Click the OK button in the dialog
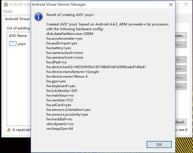Viewport: 193px width, 153px height. pyautogui.click(x=159, y=144)
